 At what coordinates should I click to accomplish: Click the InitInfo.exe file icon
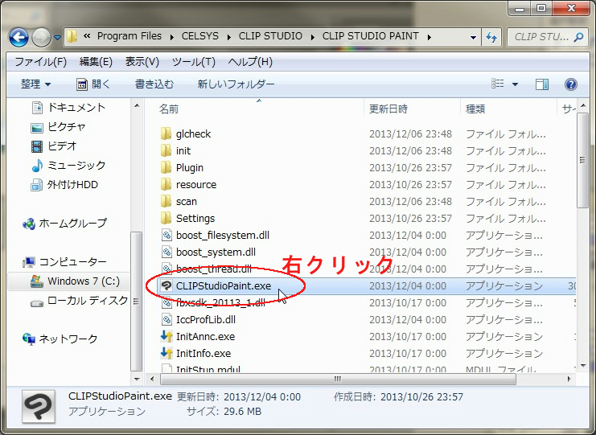pyautogui.click(x=166, y=354)
